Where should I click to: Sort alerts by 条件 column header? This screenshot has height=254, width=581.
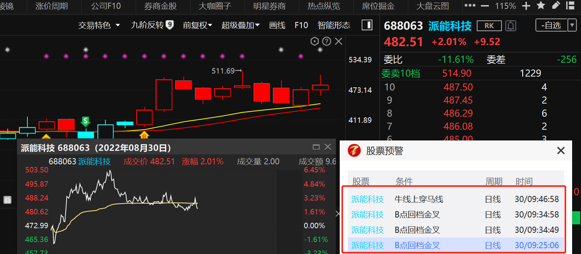coord(404,181)
